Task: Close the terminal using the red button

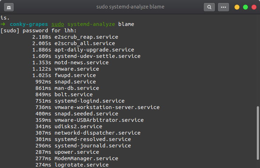Action: [x=254, y=7]
